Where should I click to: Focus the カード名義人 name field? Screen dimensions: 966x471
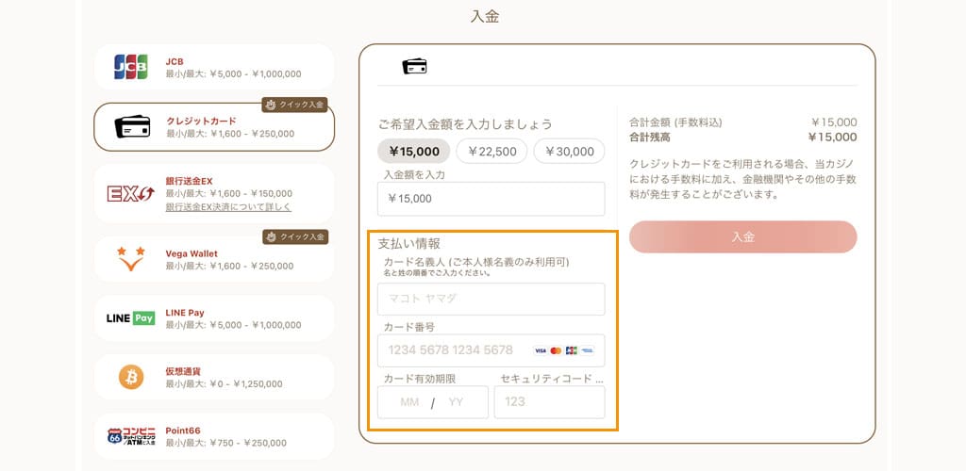[x=491, y=299]
